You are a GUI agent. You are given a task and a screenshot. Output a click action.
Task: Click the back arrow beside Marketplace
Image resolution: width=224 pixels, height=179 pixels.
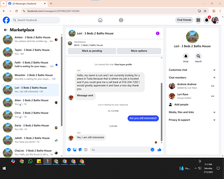[x=5, y=30]
